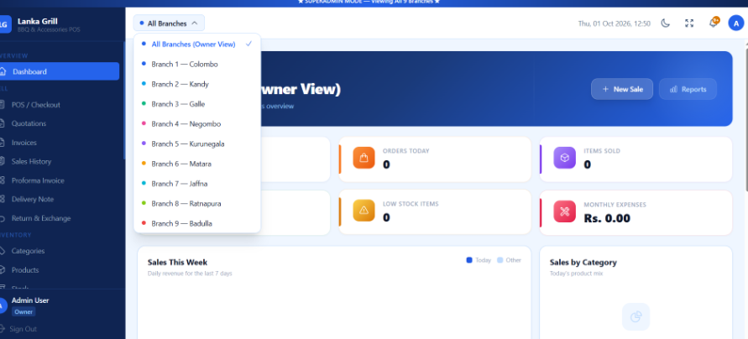Open the Reports button
The height and width of the screenshot is (339, 748).
[688, 89]
